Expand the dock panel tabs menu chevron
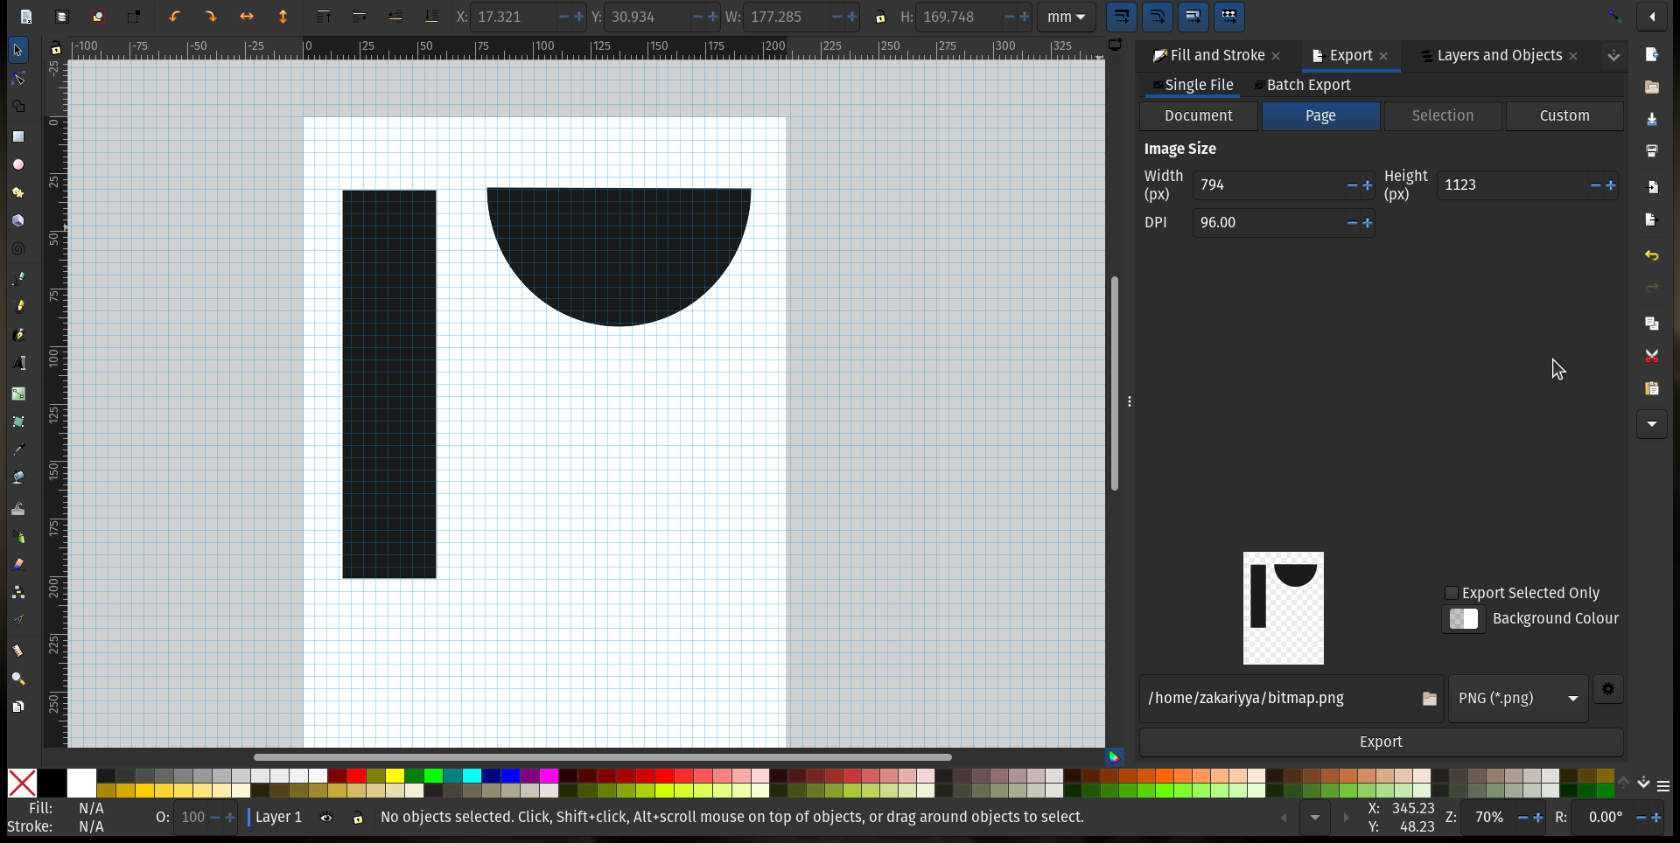1680x843 pixels. (x=1613, y=56)
